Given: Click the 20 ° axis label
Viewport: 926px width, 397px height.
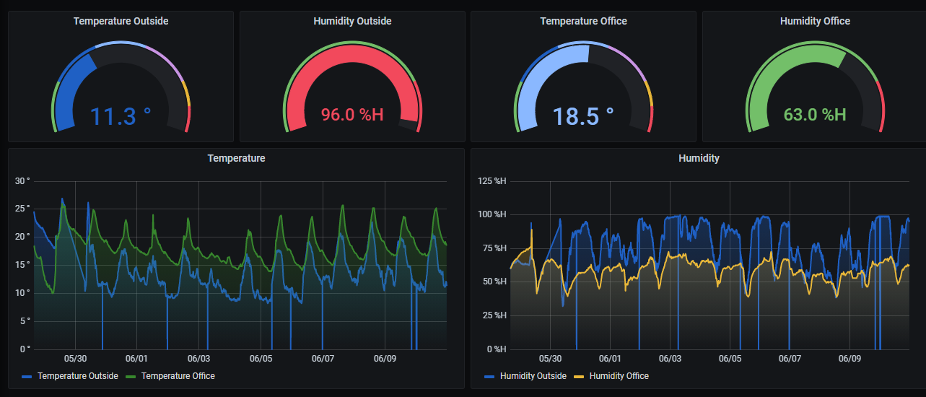Looking at the screenshot, I should 23,237.
